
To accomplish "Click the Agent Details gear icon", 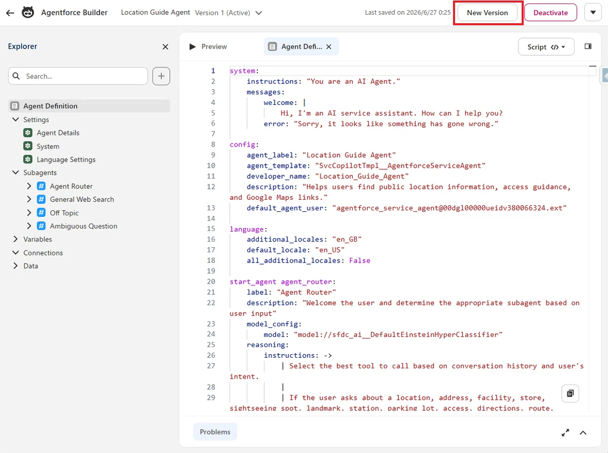I will [28, 133].
